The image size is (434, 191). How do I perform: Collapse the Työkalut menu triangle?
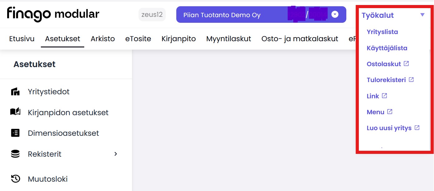tap(422, 15)
